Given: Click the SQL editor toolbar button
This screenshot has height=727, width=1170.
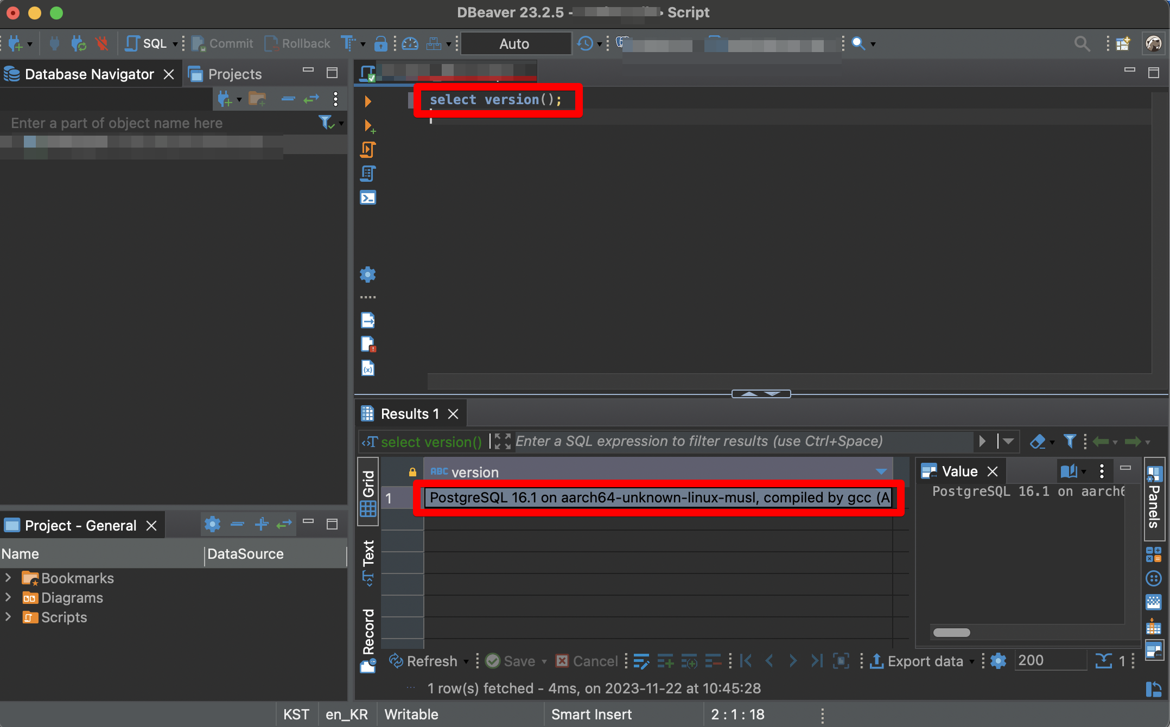Looking at the screenshot, I should (147, 43).
